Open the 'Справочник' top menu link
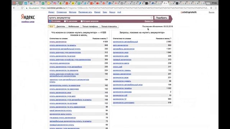 [x=61, y=12]
